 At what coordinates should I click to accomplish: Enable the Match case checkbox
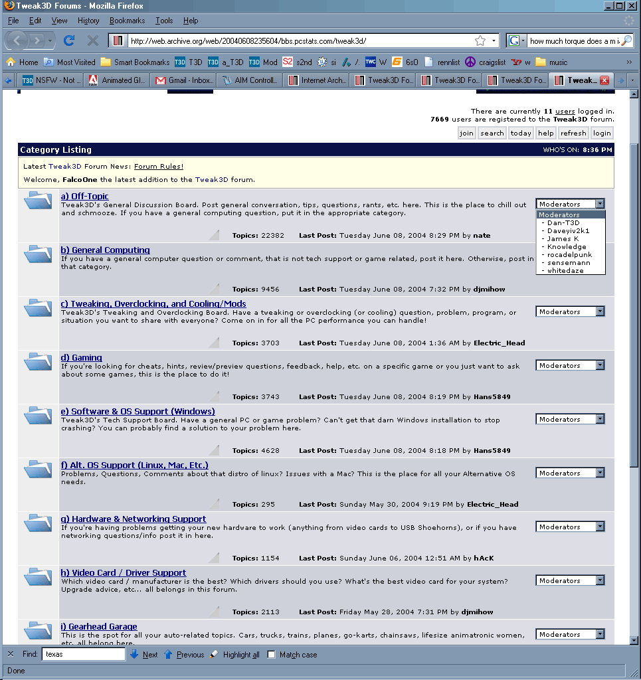(x=272, y=654)
